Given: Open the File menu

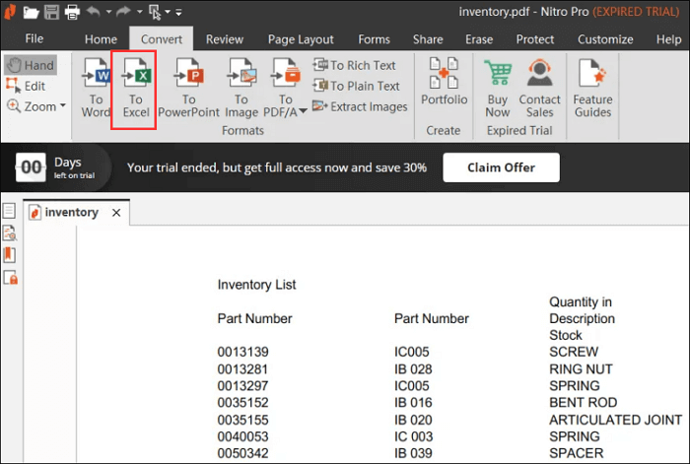Looking at the screenshot, I should pyautogui.click(x=34, y=38).
